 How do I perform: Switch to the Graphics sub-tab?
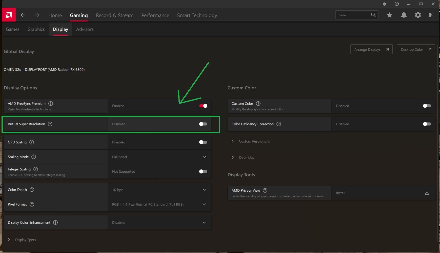[x=36, y=29]
